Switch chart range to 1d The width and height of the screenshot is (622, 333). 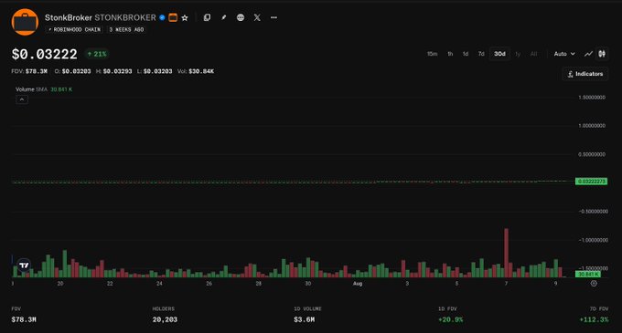[466, 54]
